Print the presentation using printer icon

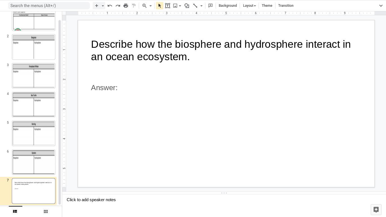126,6
